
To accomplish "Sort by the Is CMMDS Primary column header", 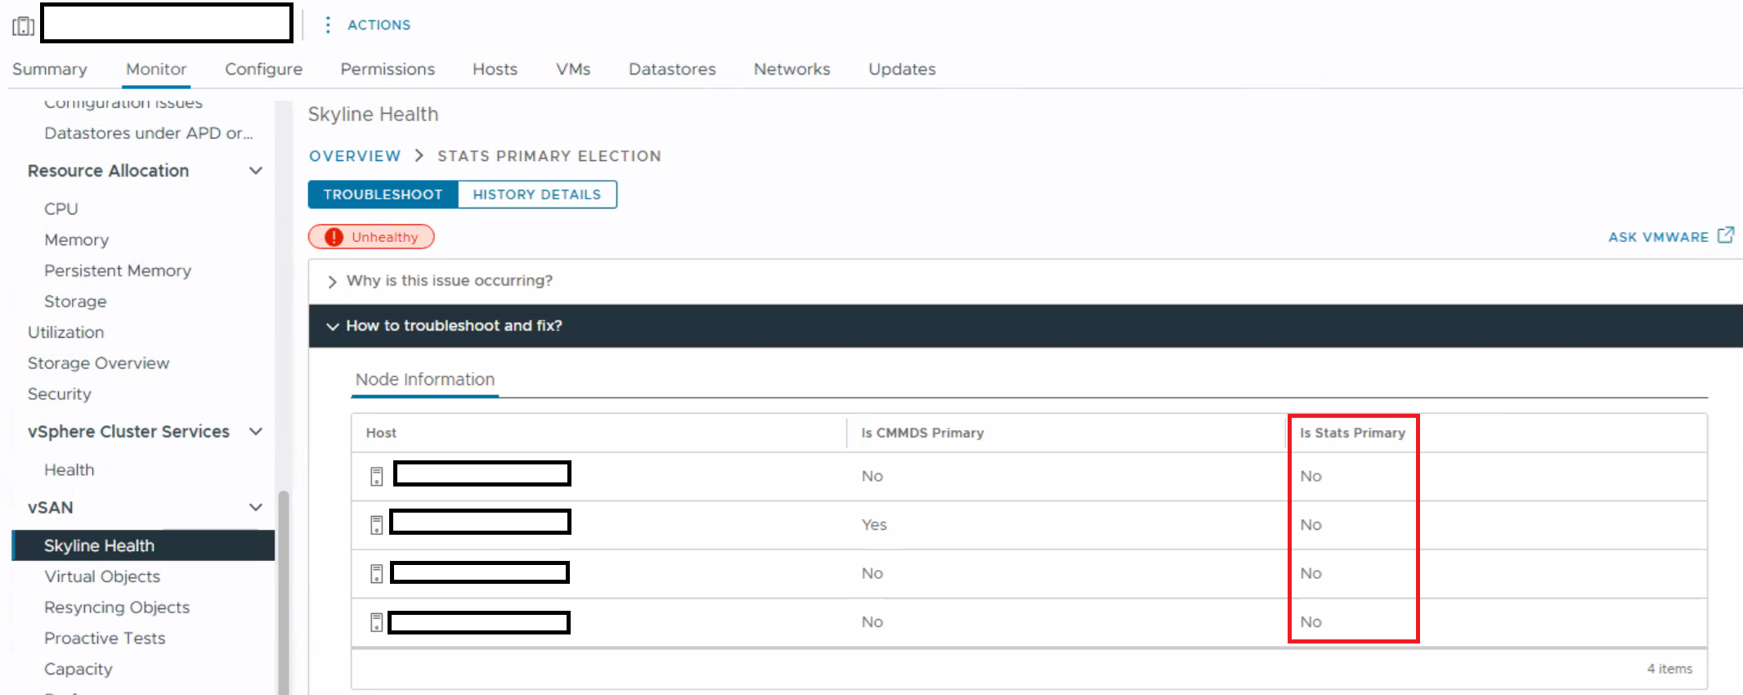I will coord(922,433).
